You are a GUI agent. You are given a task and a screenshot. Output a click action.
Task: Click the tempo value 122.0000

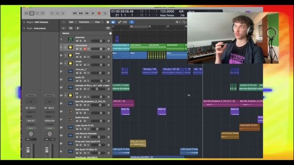167,11
